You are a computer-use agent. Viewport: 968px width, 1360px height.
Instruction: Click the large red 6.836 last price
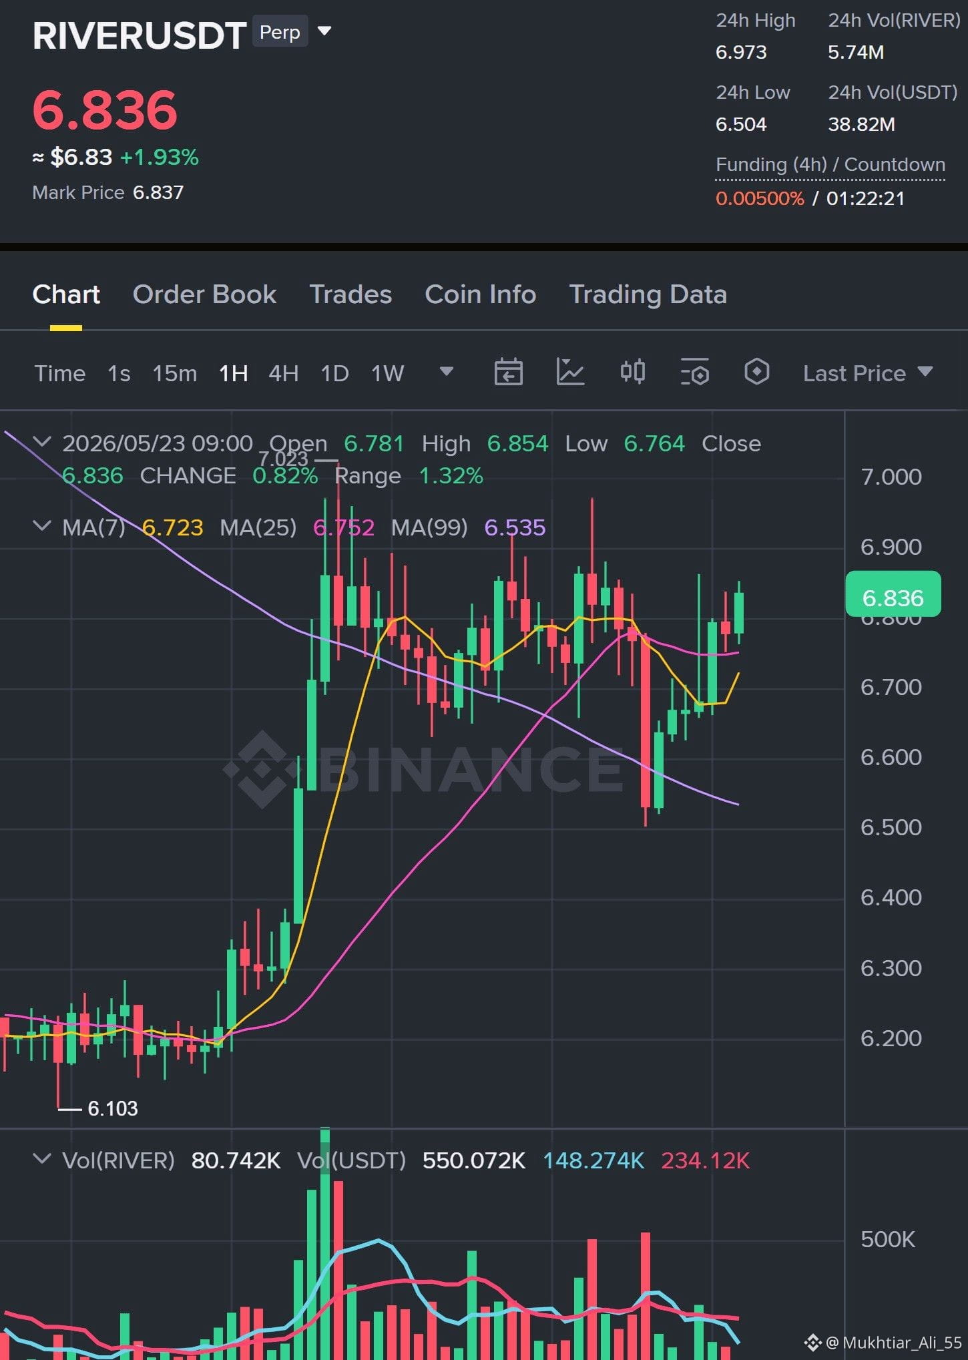point(105,110)
